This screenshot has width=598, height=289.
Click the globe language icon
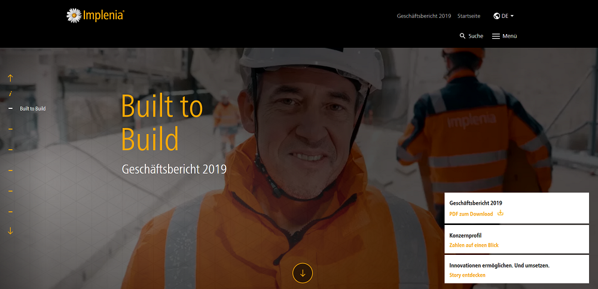click(x=496, y=16)
